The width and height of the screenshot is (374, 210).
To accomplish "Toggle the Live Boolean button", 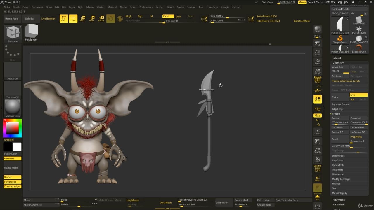I will [48, 19].
